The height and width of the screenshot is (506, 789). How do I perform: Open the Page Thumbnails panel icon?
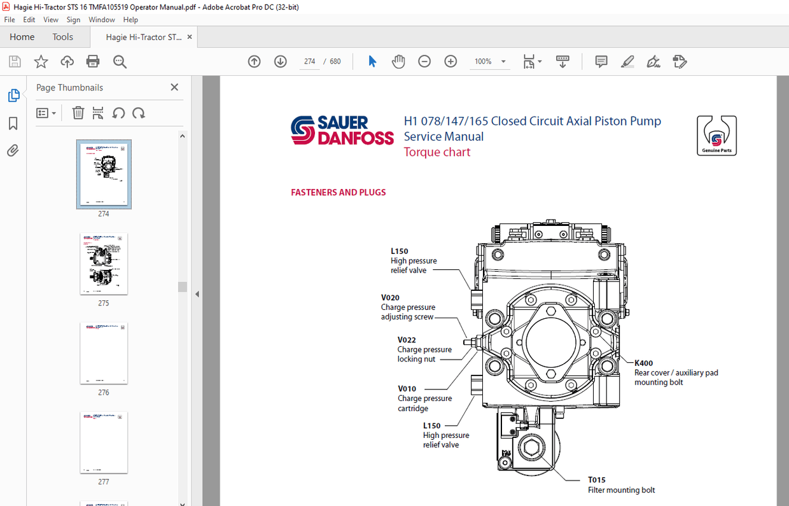14,95
